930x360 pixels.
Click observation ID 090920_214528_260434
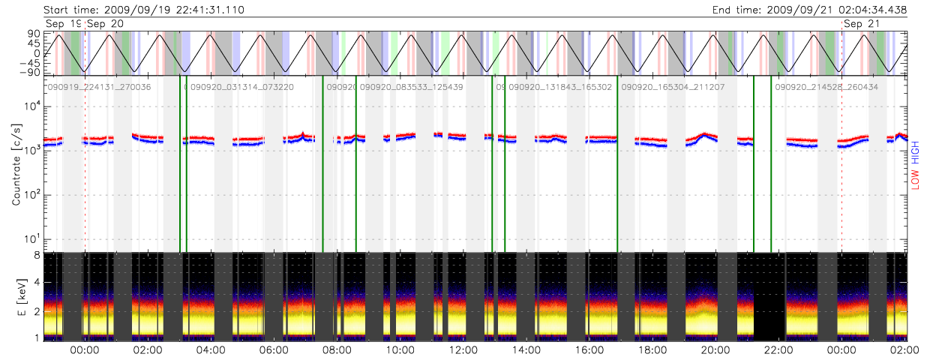click(826, 87)
